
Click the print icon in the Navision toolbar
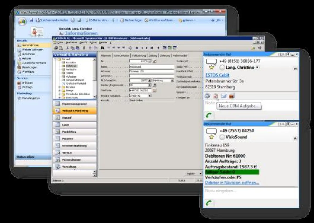55,48
